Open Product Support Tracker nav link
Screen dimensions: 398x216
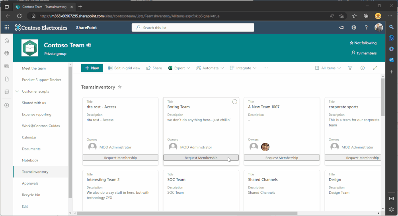coord(41,80)
